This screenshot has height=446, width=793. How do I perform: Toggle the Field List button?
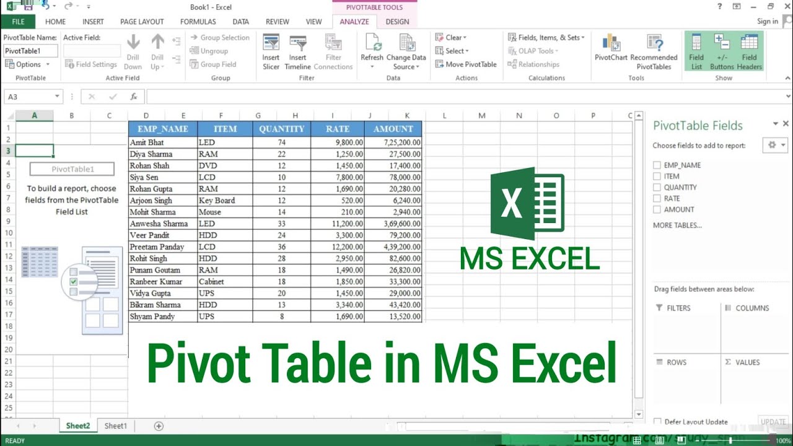pyautogui.click(x=696, y=52)
